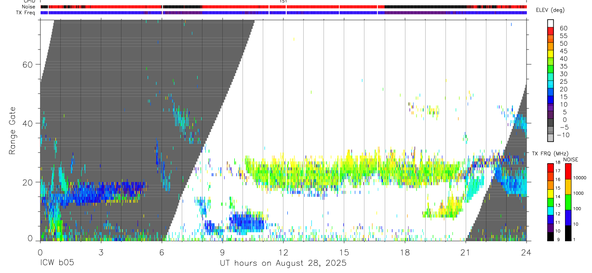Click the green ELEV swatch between 30 and 35

[x=550, y=69]
